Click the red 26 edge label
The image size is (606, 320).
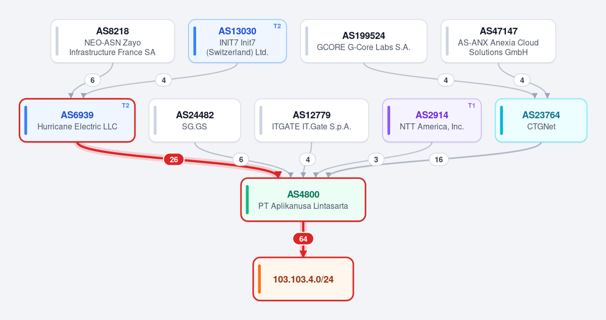(x=174, y=160)
